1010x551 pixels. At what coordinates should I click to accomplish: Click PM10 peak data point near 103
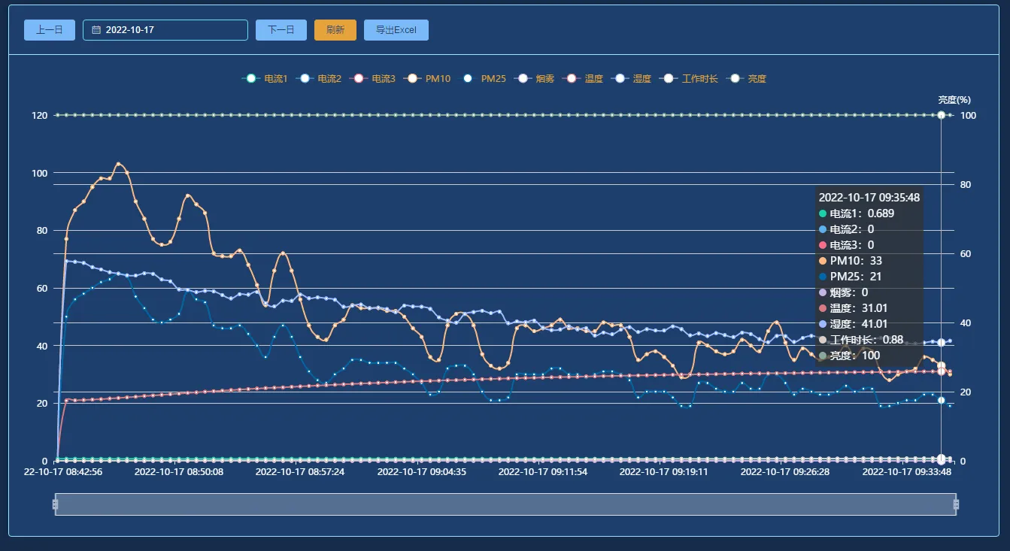point(118,164)
